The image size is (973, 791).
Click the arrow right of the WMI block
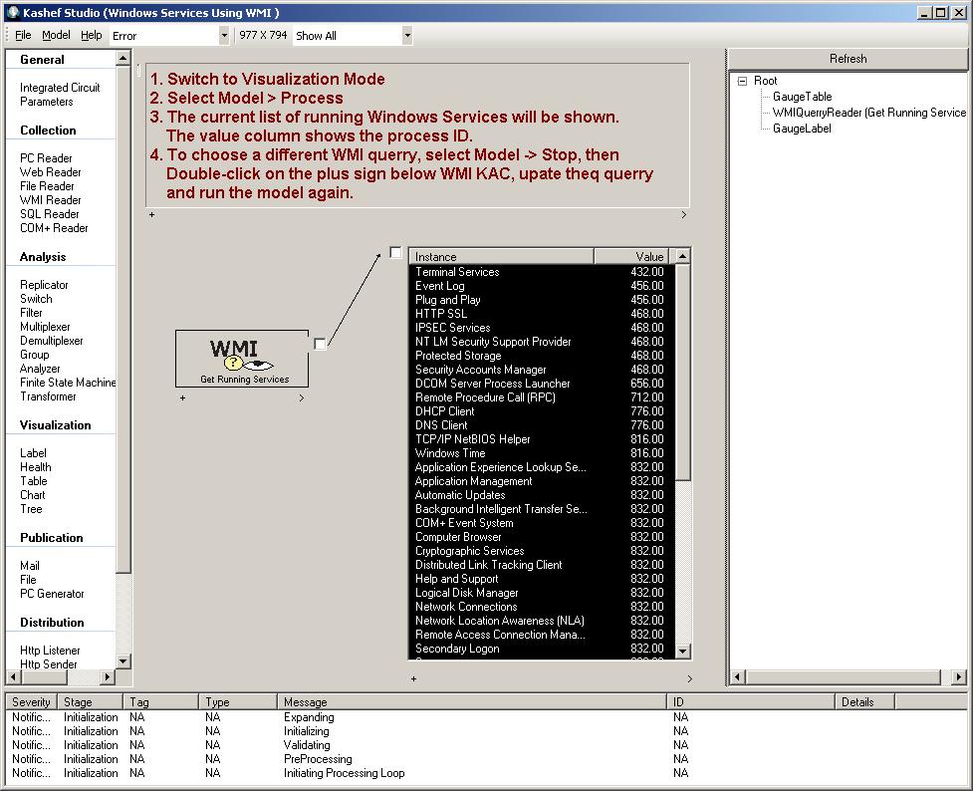click(x=302, y=397)
